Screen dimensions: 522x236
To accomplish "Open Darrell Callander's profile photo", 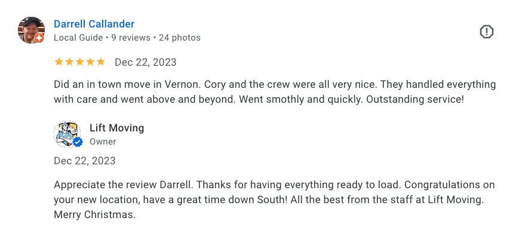I will tap(31, 30).
